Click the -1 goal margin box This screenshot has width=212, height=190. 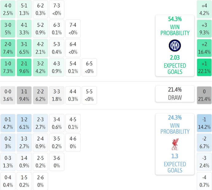tap(204, 123)
